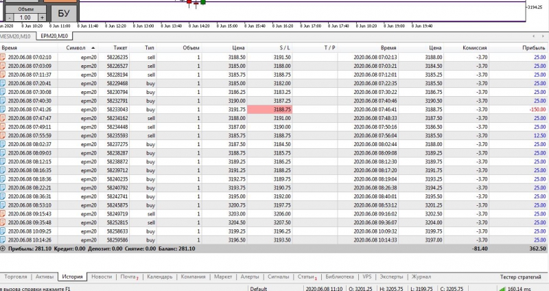Screen dimensions: 549x291
Task: Open the Статьи tab
Action: (x=307, y=277)
